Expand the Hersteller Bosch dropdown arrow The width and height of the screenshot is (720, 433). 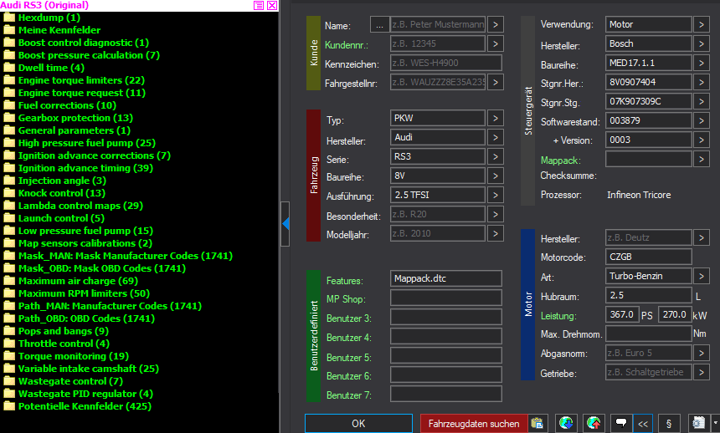pos(702,43)
